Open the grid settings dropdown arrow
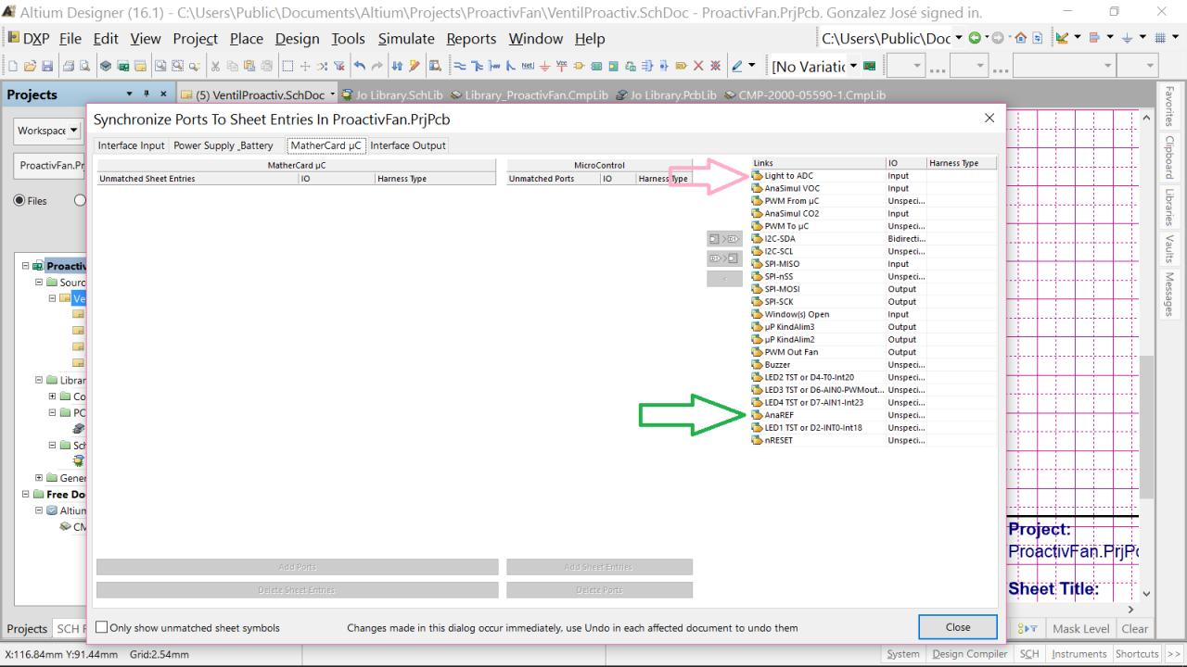The image size is (1187, 667). (x=1173, y=39)
